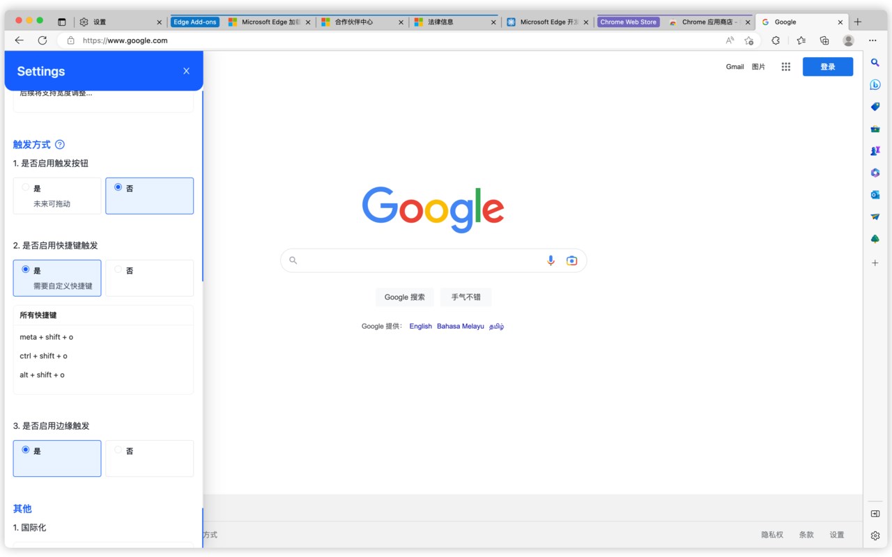
Task: Open Microsoft 365 icon in sidebar
Action: [875, 173]
